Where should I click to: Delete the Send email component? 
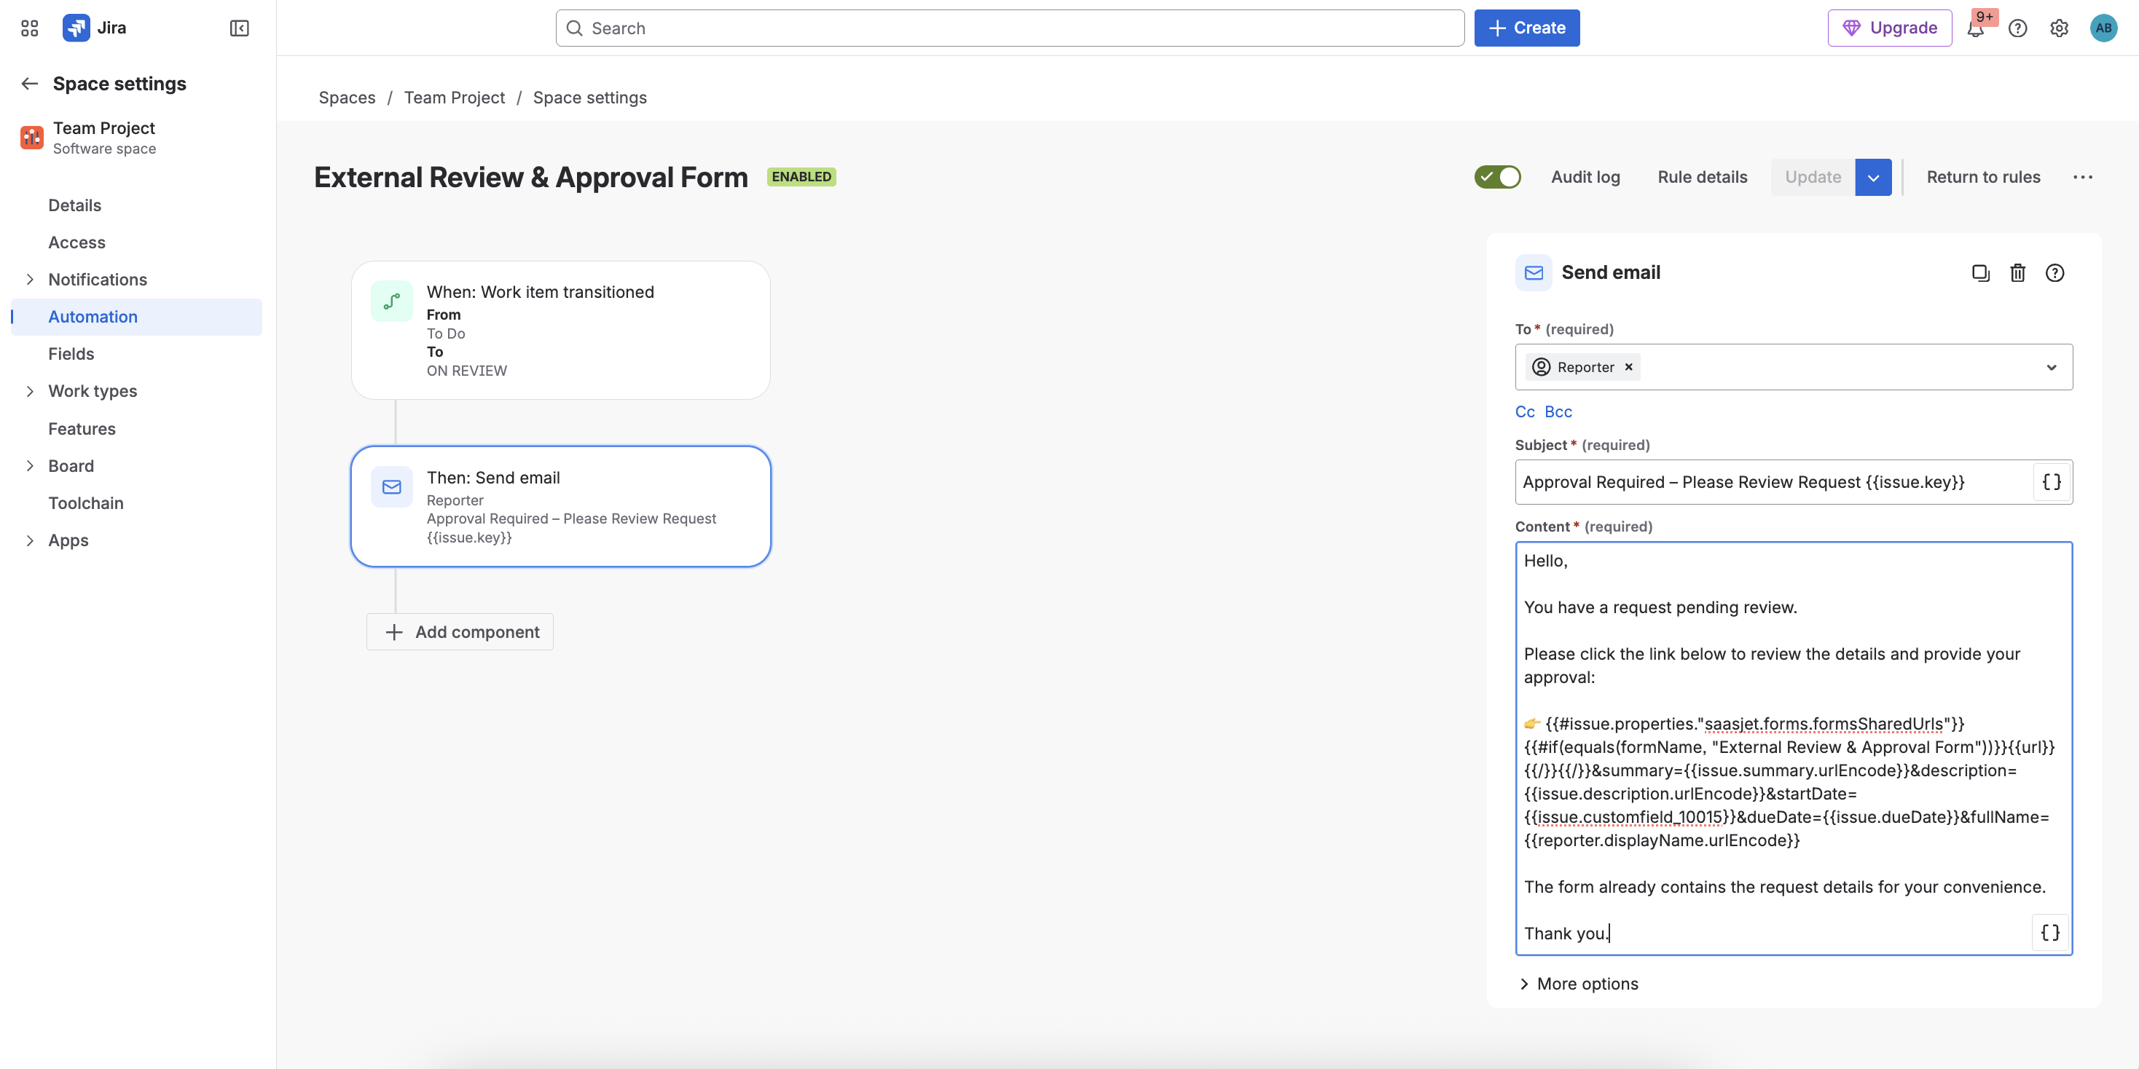pos(2018,273)
